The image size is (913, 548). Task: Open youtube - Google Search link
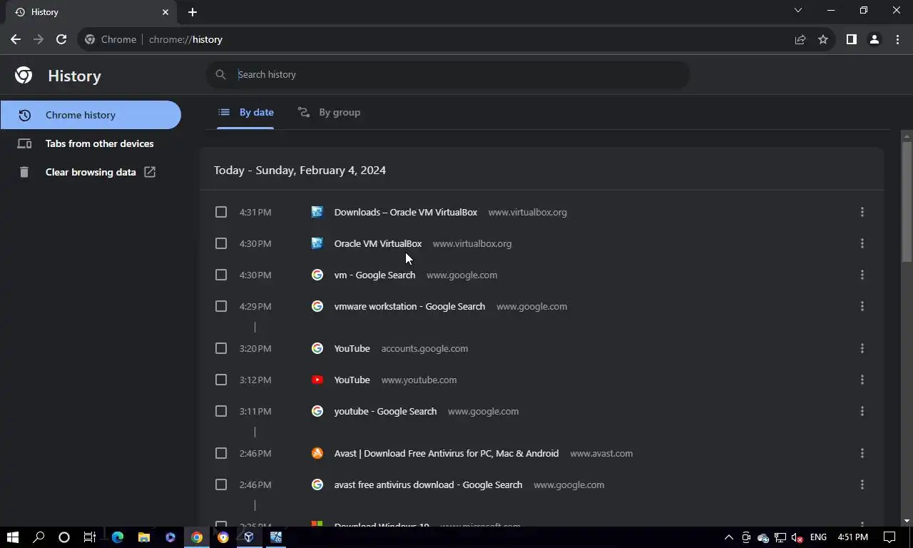click(385, 411)
